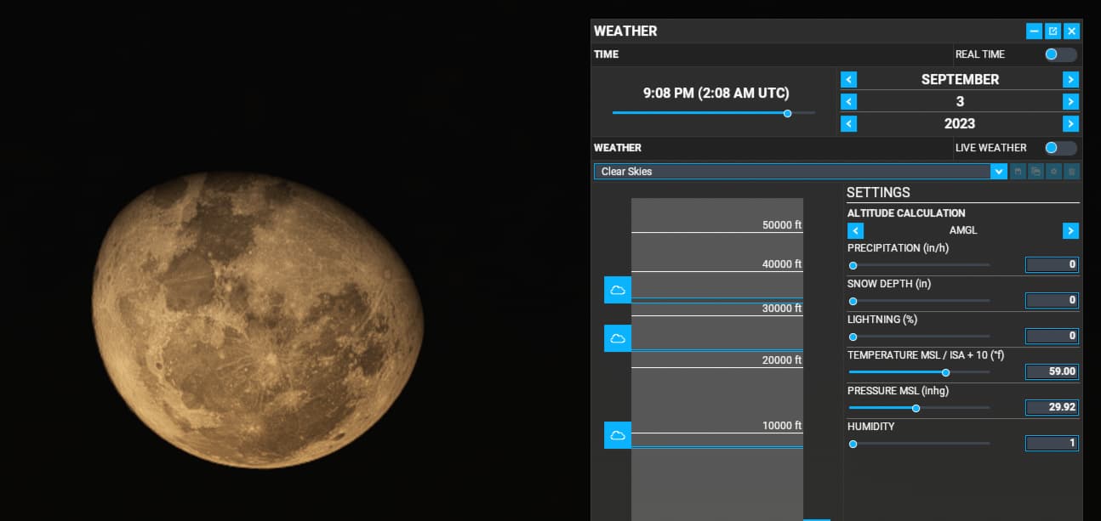
Task: Click the 40000 ft altitude label
Action: (782, 264)
